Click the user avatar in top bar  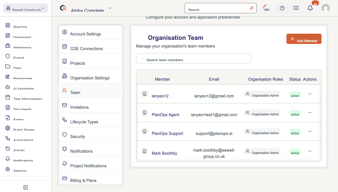pos(326,8)
